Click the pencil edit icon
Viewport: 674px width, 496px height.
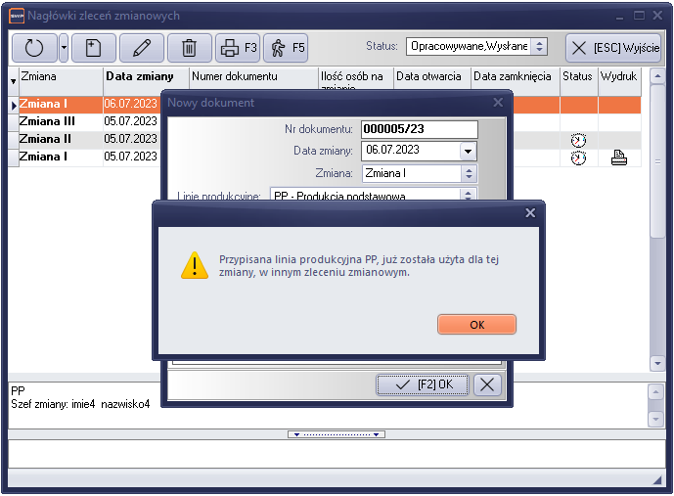[x=142, y=47]
